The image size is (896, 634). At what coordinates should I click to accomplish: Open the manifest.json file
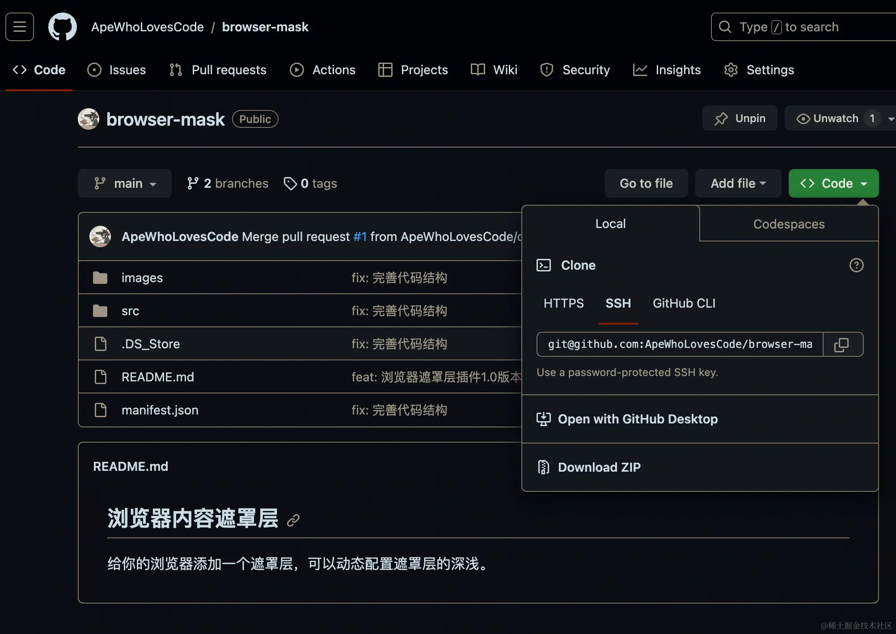pyautogui.click(x=160, y=410)
